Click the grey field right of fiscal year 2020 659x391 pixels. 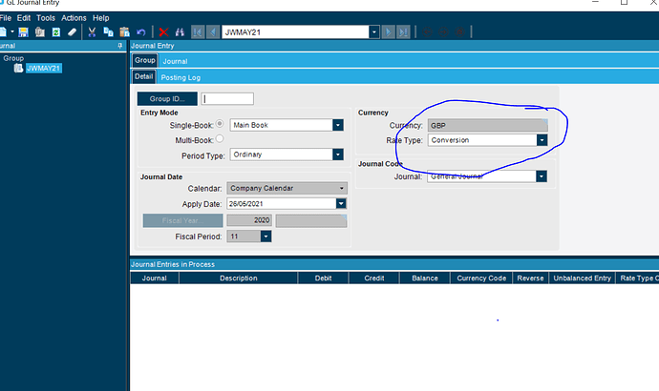(311, 220)
